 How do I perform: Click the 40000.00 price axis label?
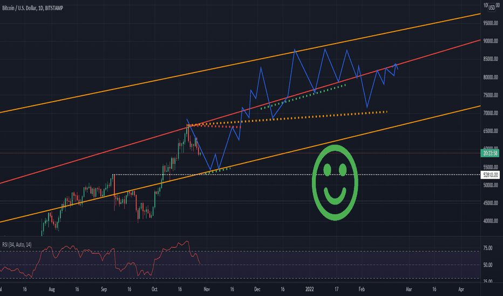pos(491,221)
